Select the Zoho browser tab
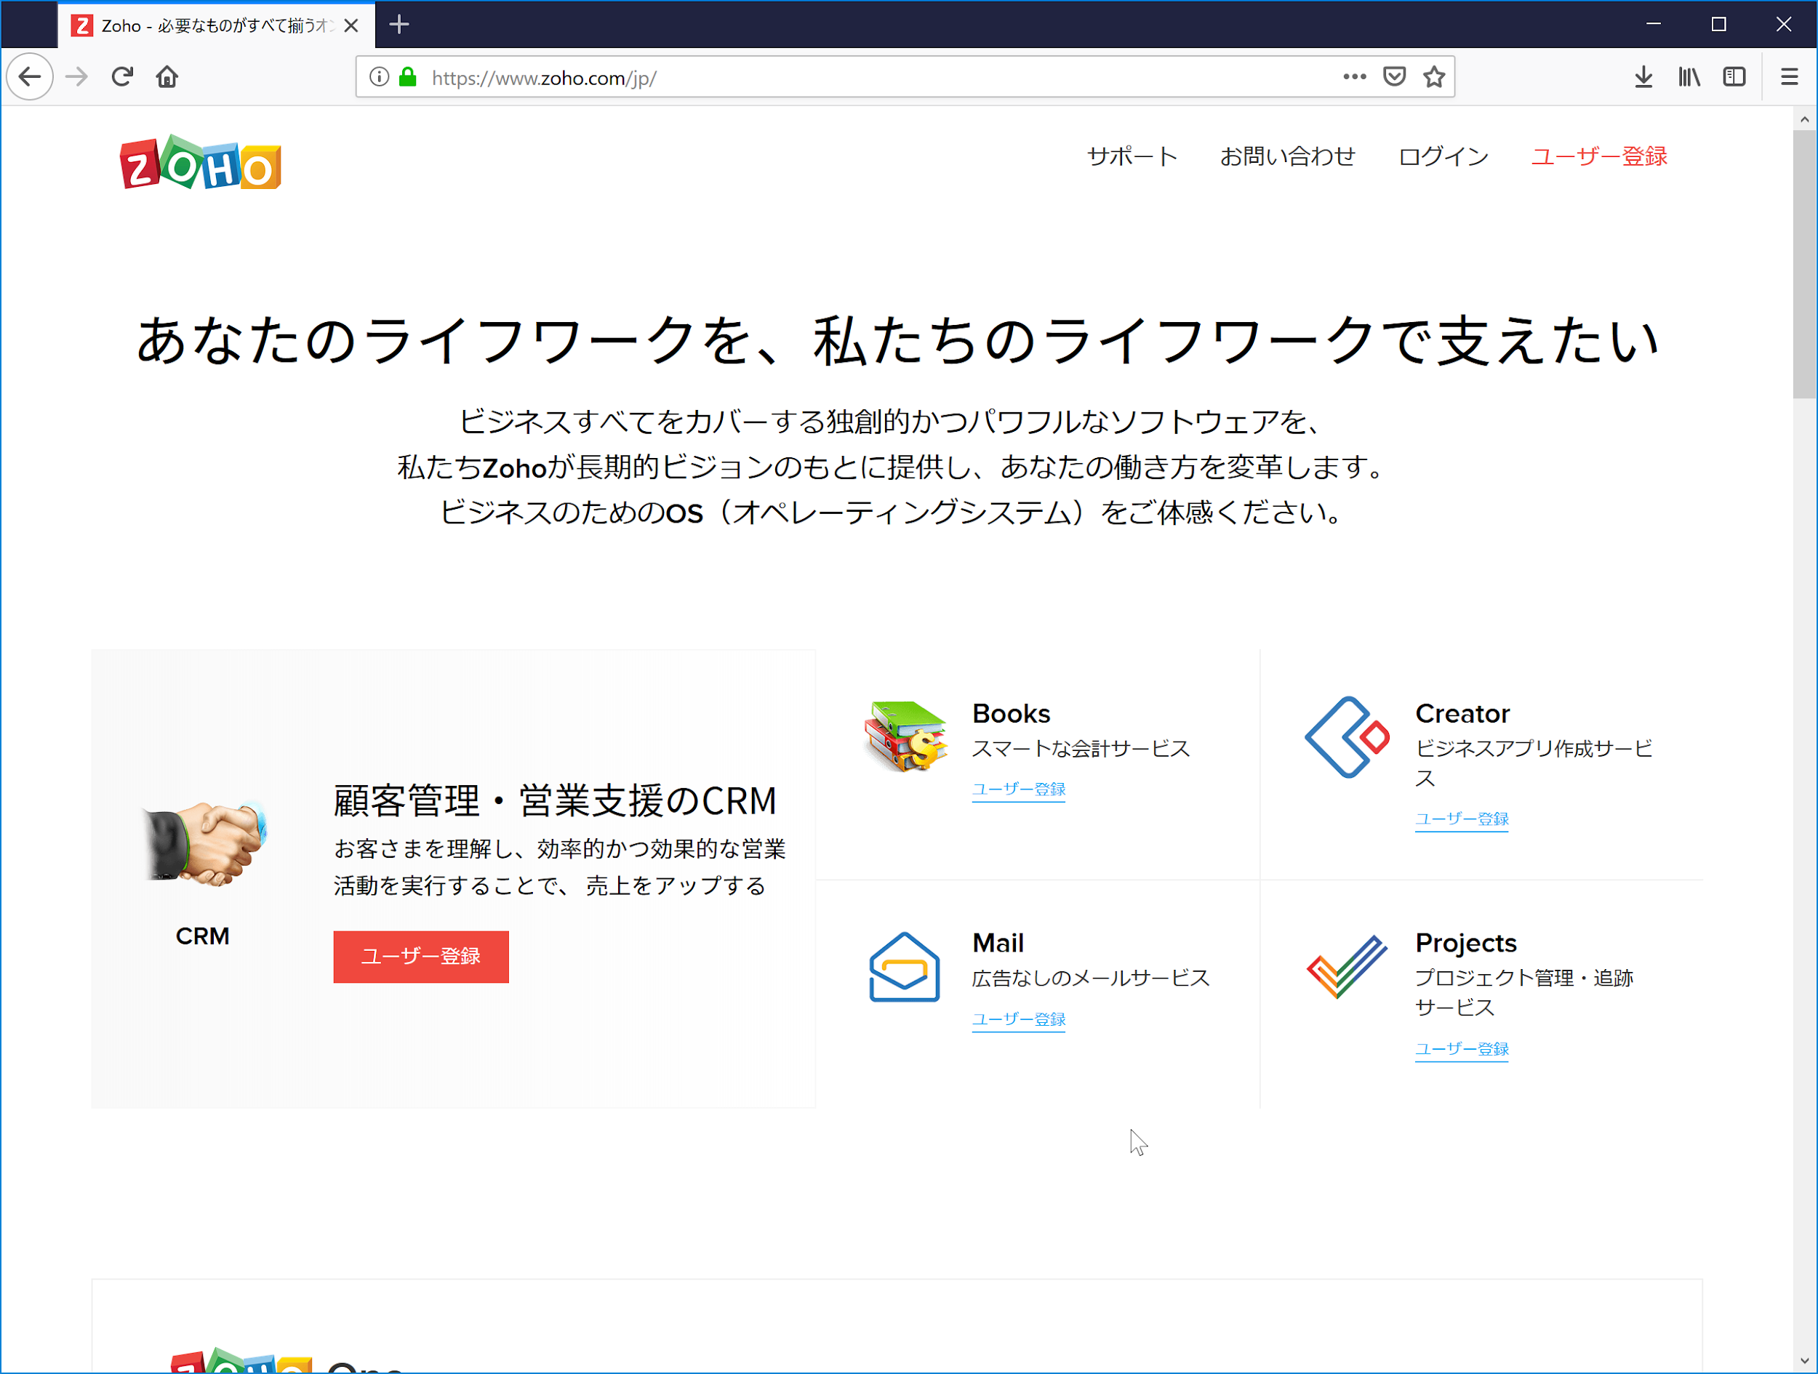The width and height of the screenshot is (1818, 1374). (216, 25)
